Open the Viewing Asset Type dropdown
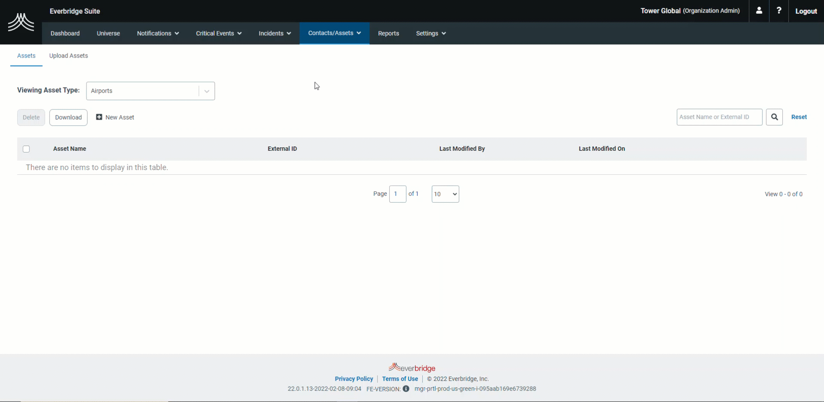 click(151, 91)
